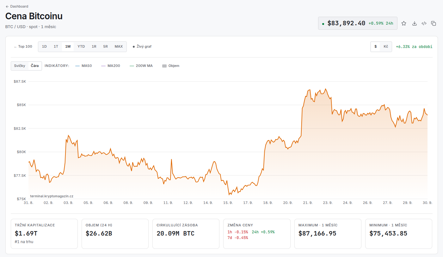The width and height of the screenshot is (443, 257).
Task: Click the Maximum $87,166.95 value
Action: click(317, 234)
